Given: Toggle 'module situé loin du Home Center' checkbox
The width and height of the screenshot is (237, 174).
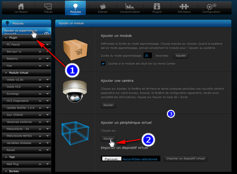Looking at the screenshot, I should coord(103,63).
